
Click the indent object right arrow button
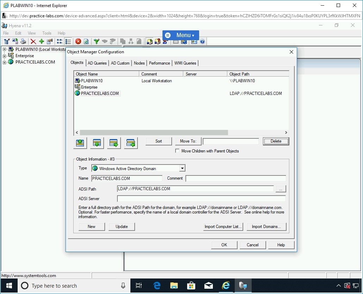pos(114,143)
